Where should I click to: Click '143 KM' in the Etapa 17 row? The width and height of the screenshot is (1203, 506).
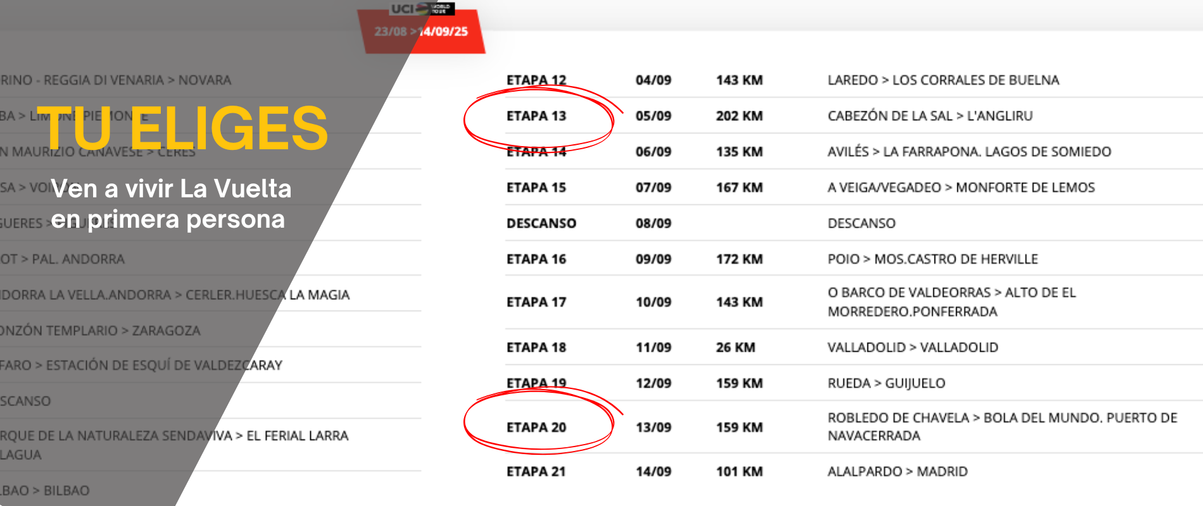pyautogui.click(x=740, y=302)
